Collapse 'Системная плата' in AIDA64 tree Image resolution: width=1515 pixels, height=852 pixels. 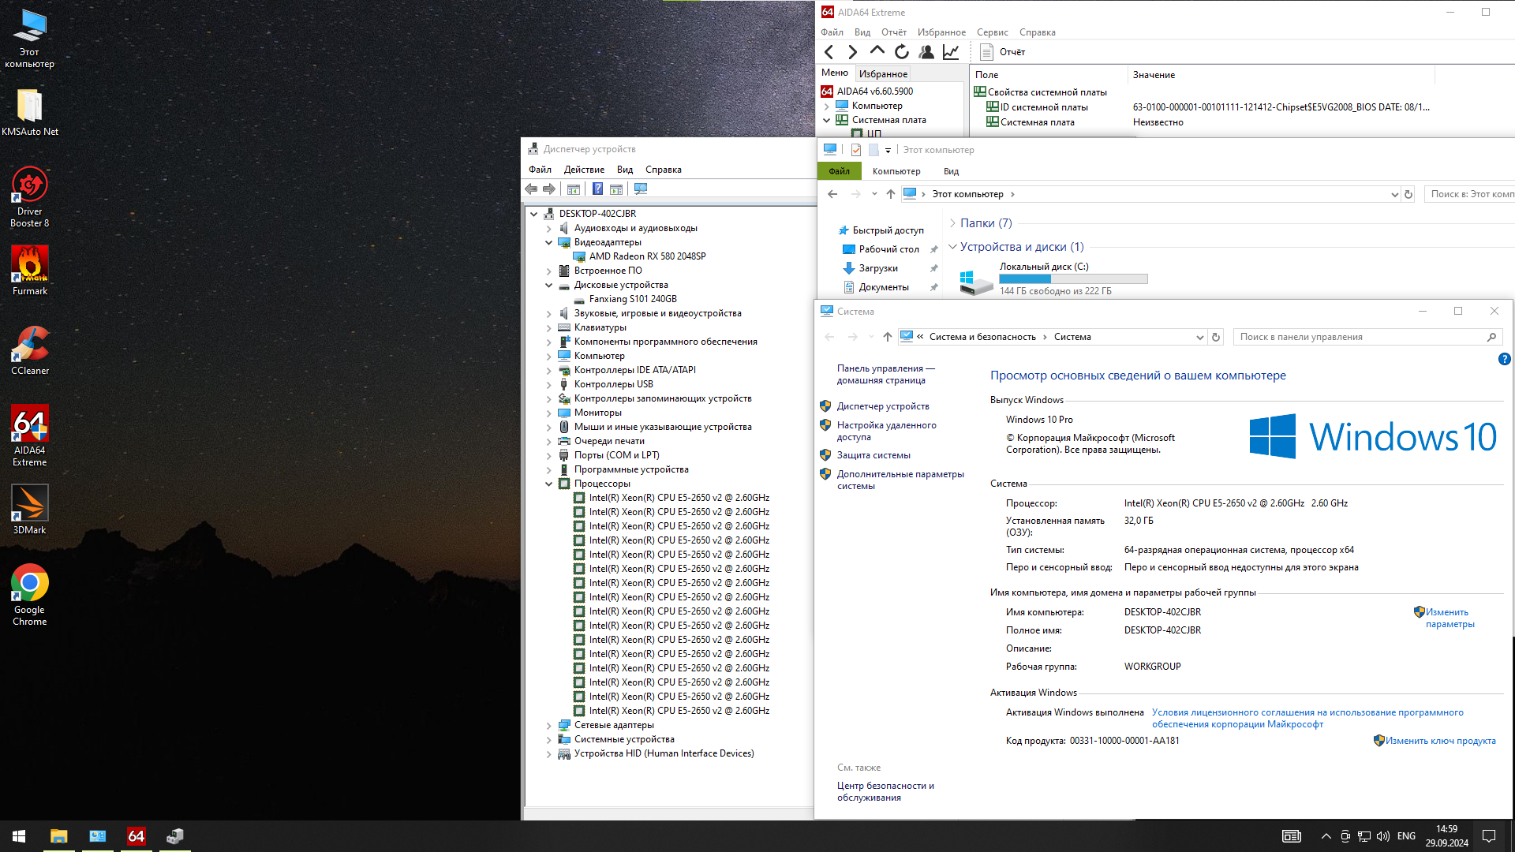[827, 120]
